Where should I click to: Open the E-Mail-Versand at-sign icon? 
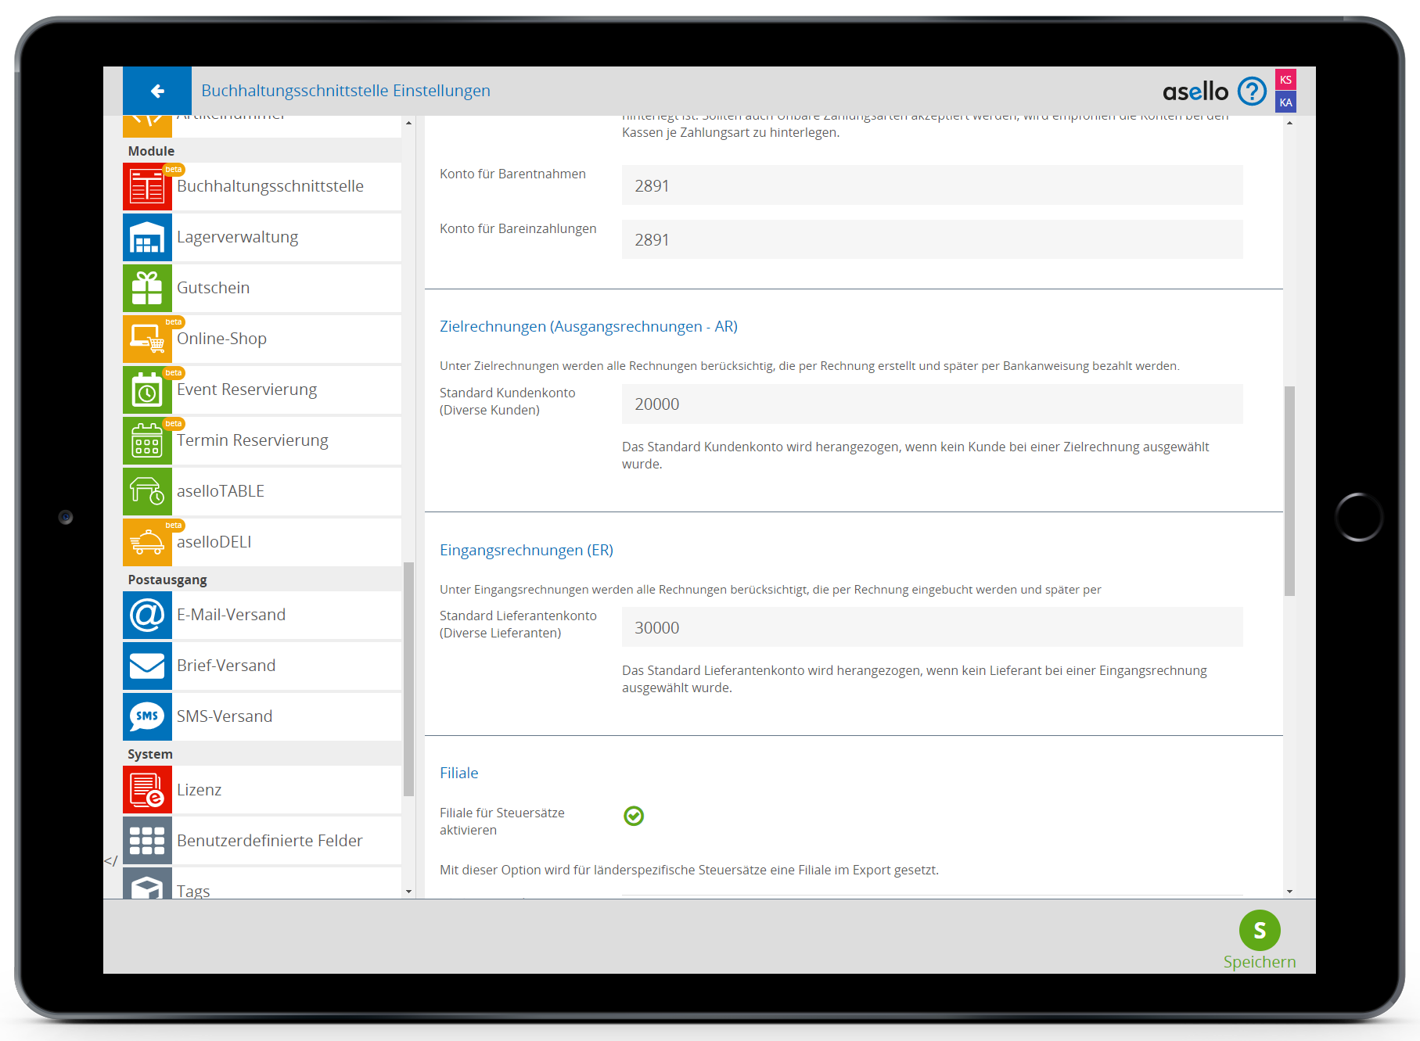[147, 615]
